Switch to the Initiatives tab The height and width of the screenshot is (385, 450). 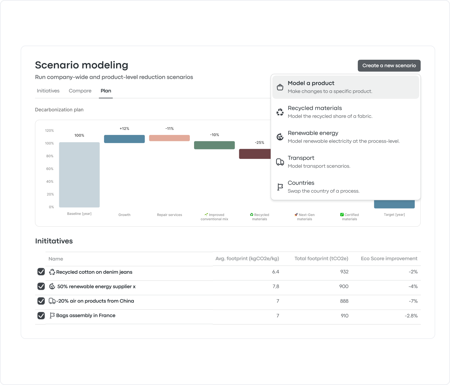tap(48, 91)
